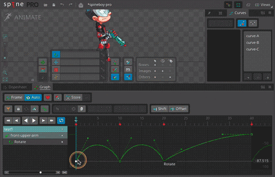Toggle the highlighted curve handle mode button
This screenshot has width=275, height=177.
tap(242, 23)
